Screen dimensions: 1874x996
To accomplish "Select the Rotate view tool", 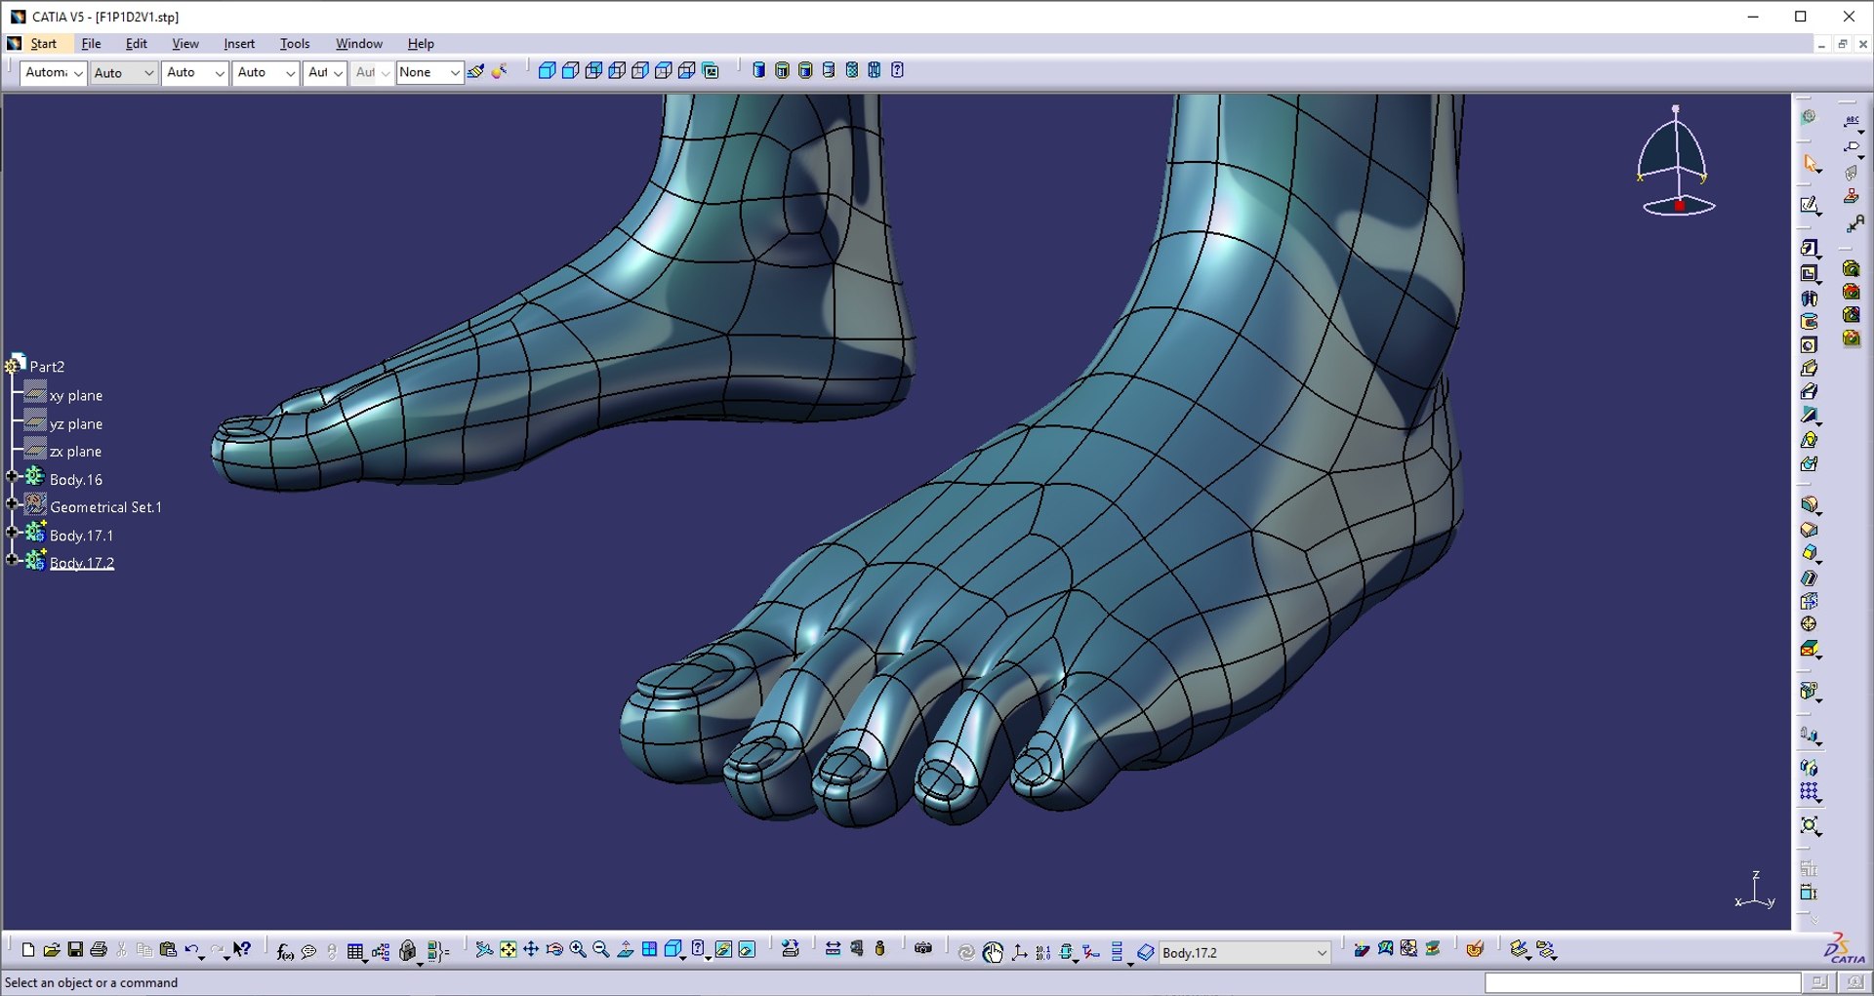I will [554, 950].
